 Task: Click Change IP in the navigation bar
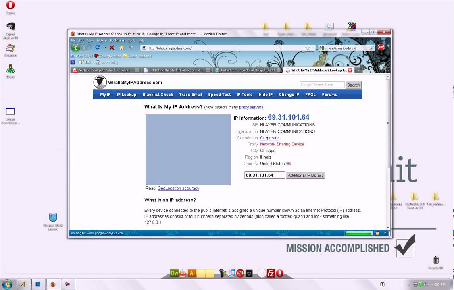289,95
